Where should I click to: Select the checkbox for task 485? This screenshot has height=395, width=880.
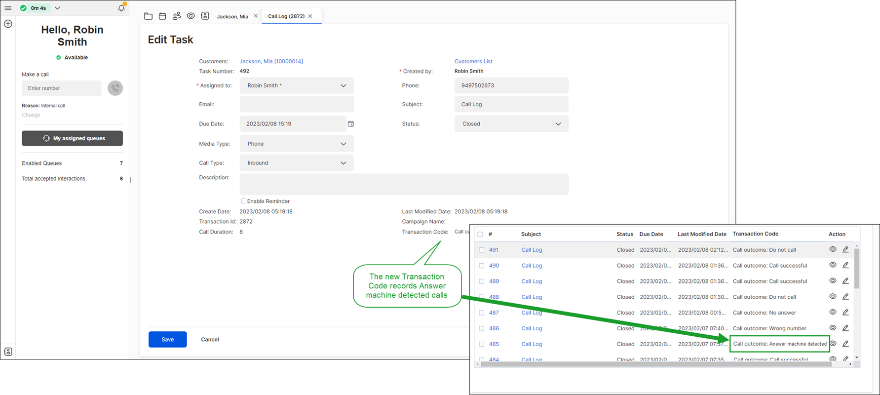pyautogui.click(x=482, y=345)
